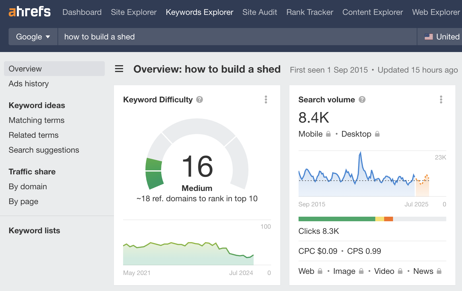
Task: Select the Video search volume filter
Action: [x=384, y=271]
